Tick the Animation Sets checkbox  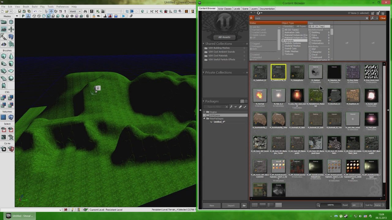[x=283, y=32]
